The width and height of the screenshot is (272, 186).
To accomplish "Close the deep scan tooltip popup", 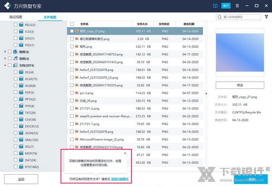I will 125,153.
